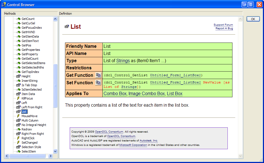264x163 pixels.
Task: Click the property icon beside List heading
Action: pos(67,27)
